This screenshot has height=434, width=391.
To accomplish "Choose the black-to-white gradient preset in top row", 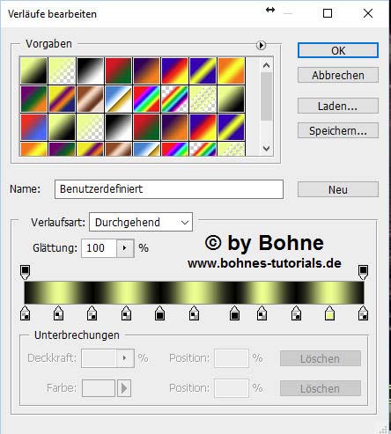I will (90, 70).
